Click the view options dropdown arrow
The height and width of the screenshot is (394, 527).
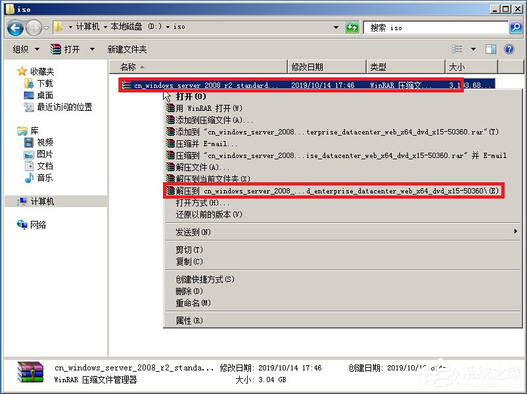tap(474, 49)
